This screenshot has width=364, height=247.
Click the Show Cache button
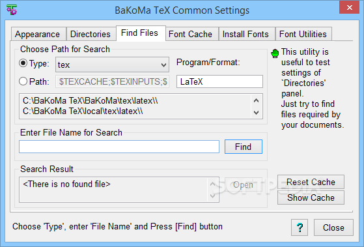[311, 197]
